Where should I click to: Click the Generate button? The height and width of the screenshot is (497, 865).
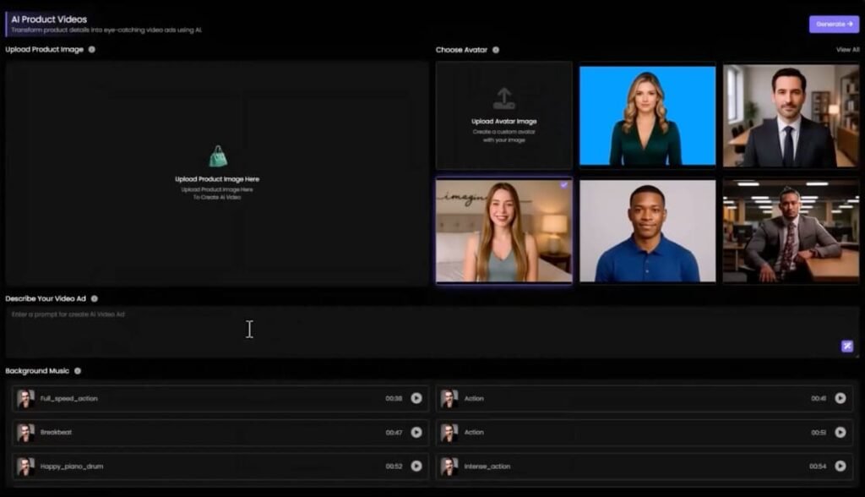(834, 25)
